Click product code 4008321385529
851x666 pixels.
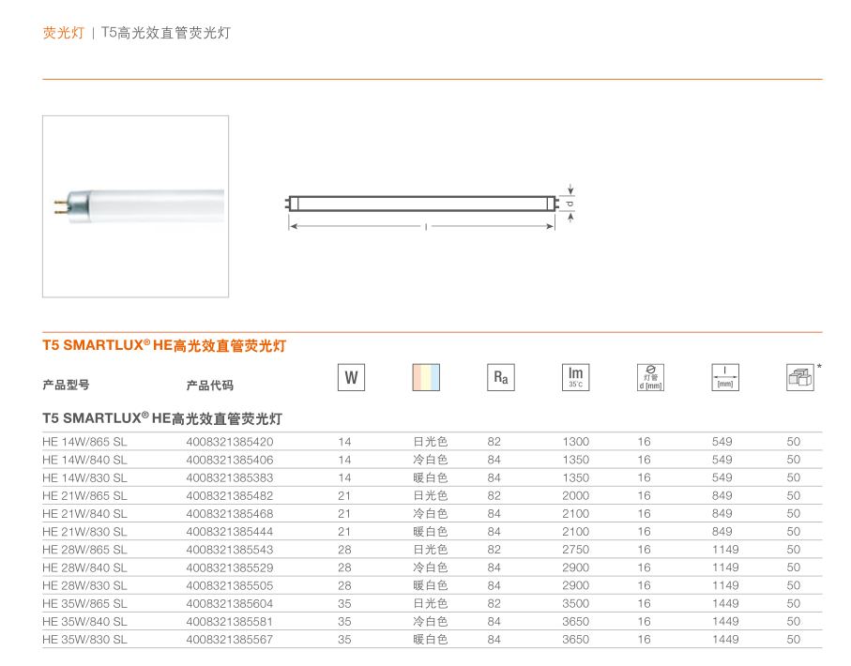coord(230,568)
